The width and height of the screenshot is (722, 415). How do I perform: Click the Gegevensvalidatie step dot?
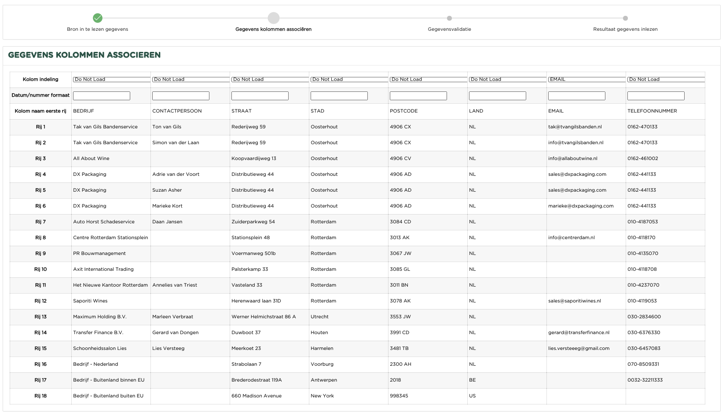coord(449,18)
